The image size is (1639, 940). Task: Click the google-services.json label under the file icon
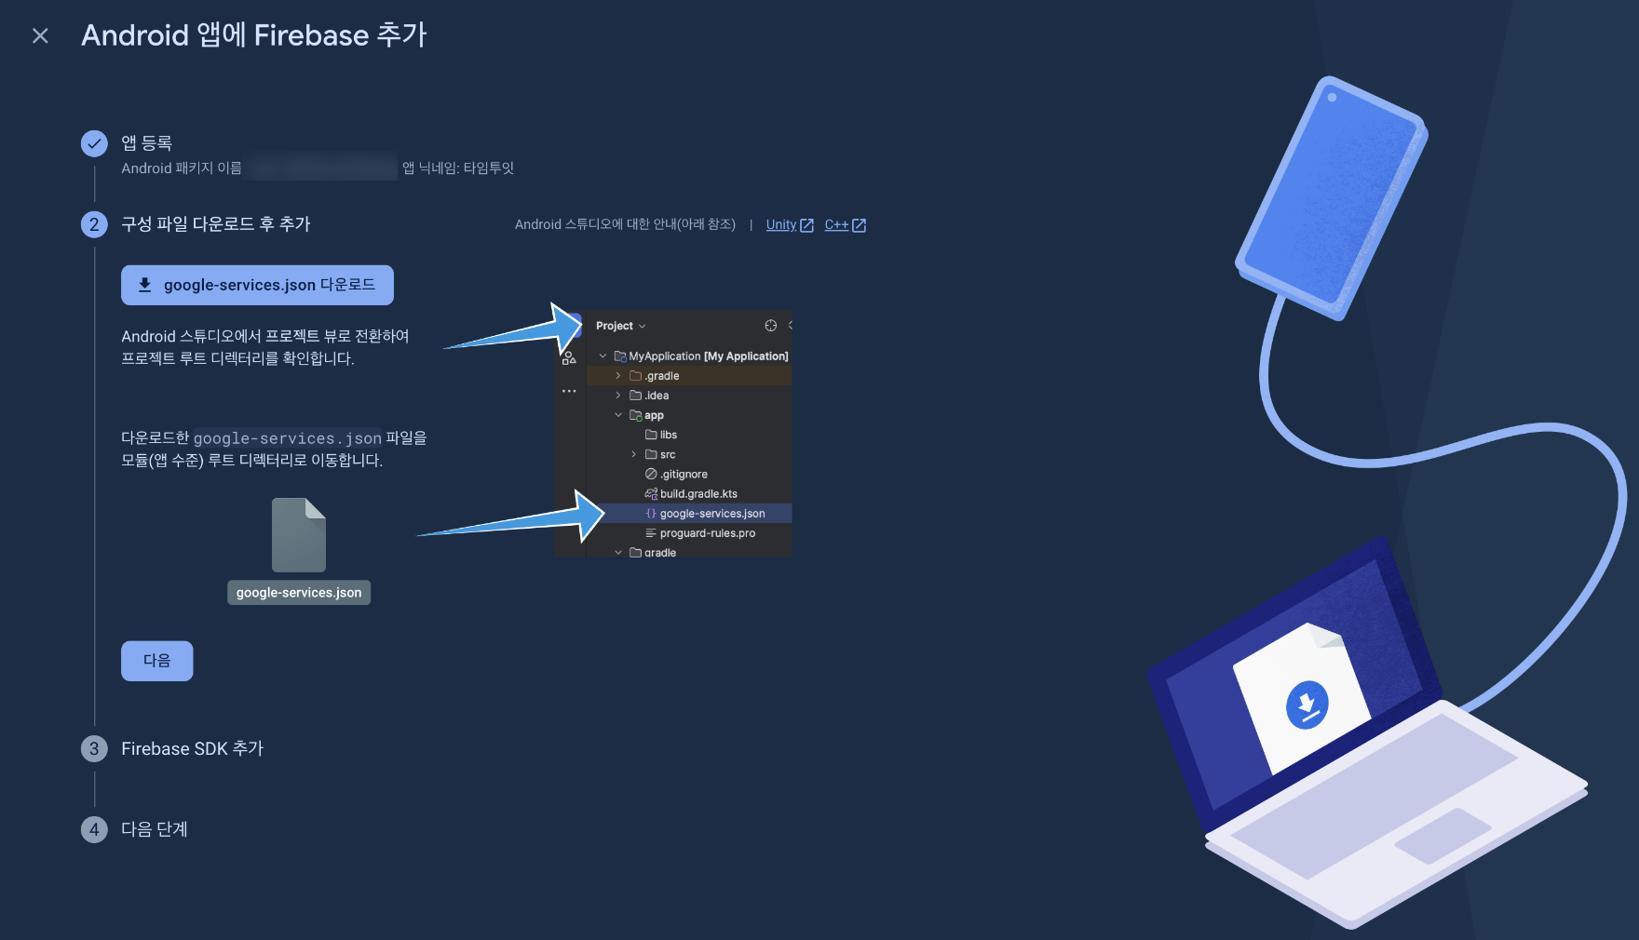[299, 593]
